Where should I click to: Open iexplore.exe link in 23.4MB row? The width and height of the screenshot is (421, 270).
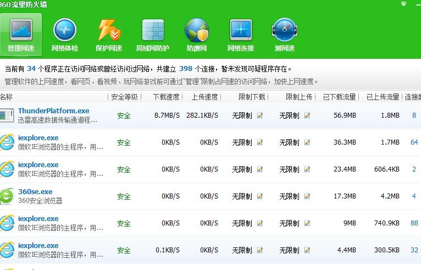point(38,164)
